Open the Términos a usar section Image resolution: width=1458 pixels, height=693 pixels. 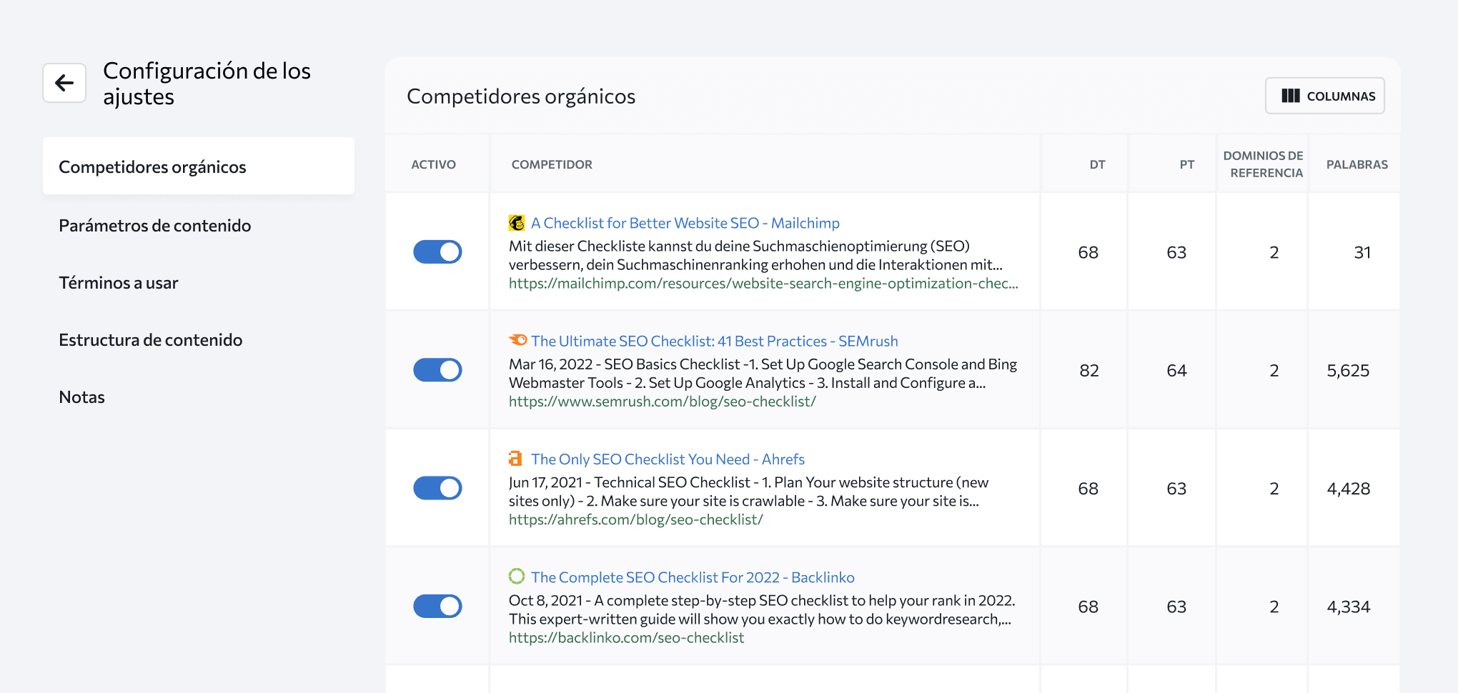click(x=119, y=283)
